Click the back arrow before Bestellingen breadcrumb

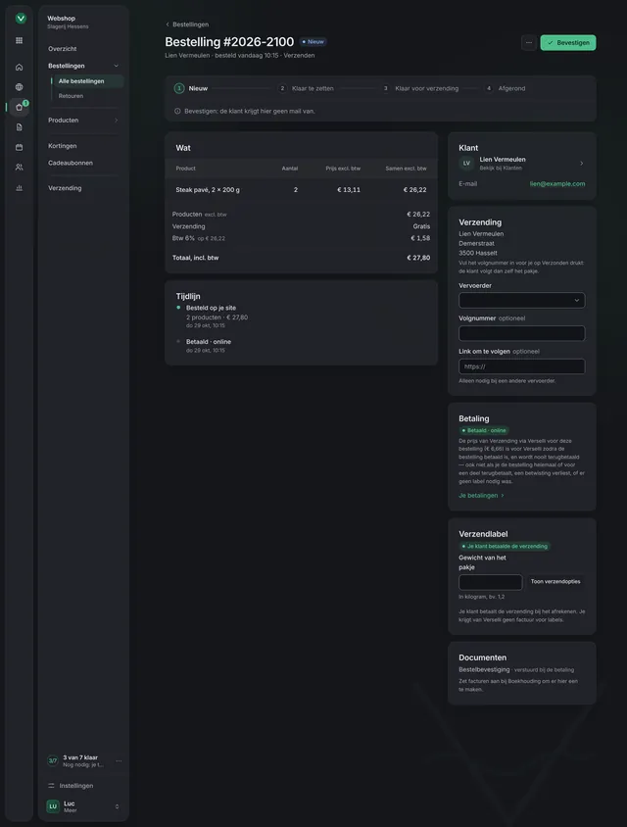[168, 24]
